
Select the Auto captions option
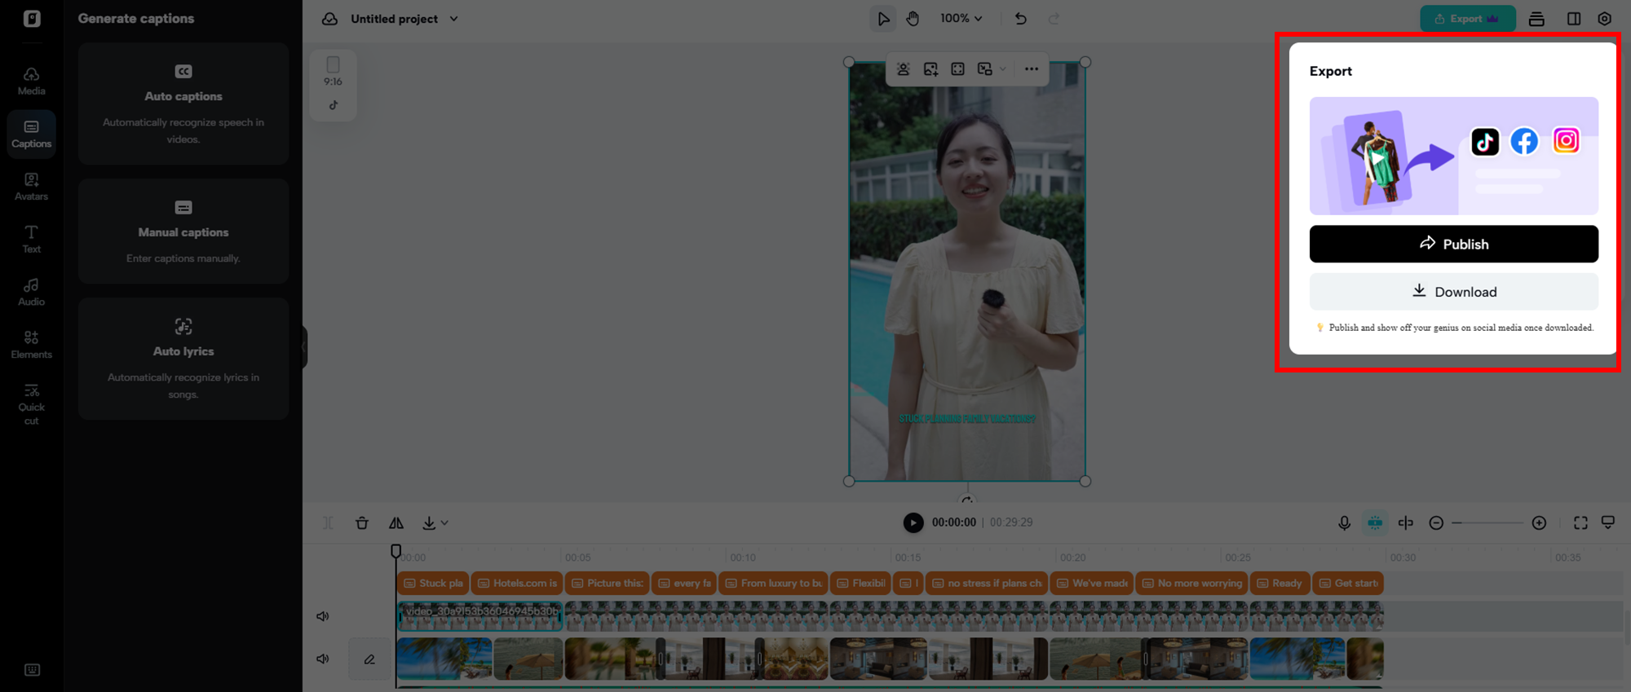pyautogui.click(x=183, y=104)
